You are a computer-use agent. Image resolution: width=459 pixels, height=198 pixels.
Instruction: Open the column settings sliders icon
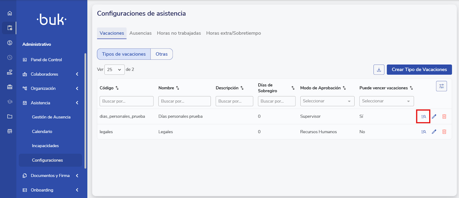click(442, 86)
